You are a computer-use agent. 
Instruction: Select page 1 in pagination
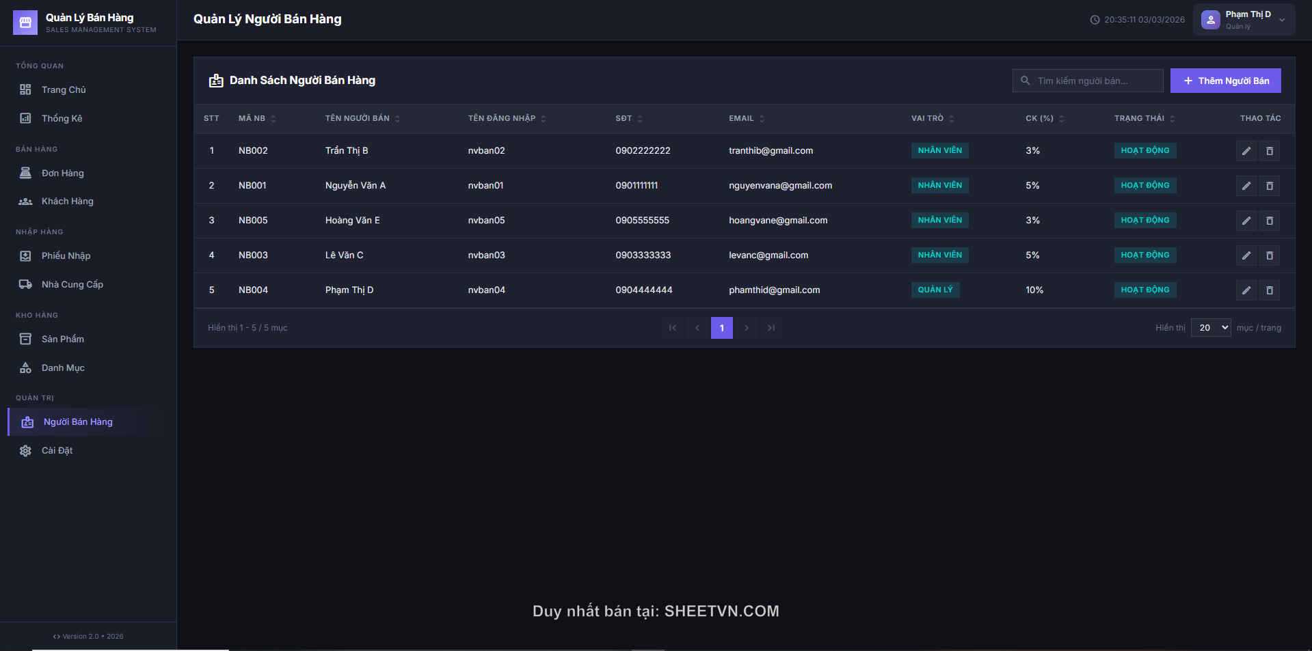pos(721,328)
